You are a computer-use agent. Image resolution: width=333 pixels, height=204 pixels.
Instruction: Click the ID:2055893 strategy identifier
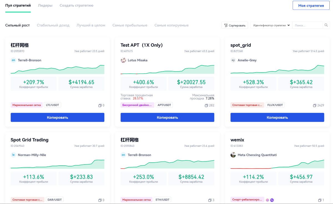pos(17,51)
